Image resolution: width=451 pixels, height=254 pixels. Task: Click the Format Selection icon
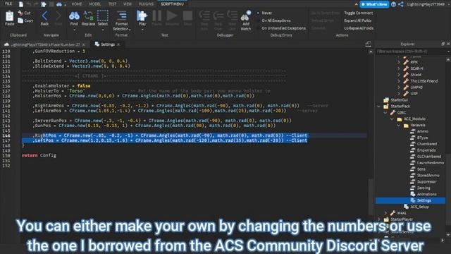(122, 16)
